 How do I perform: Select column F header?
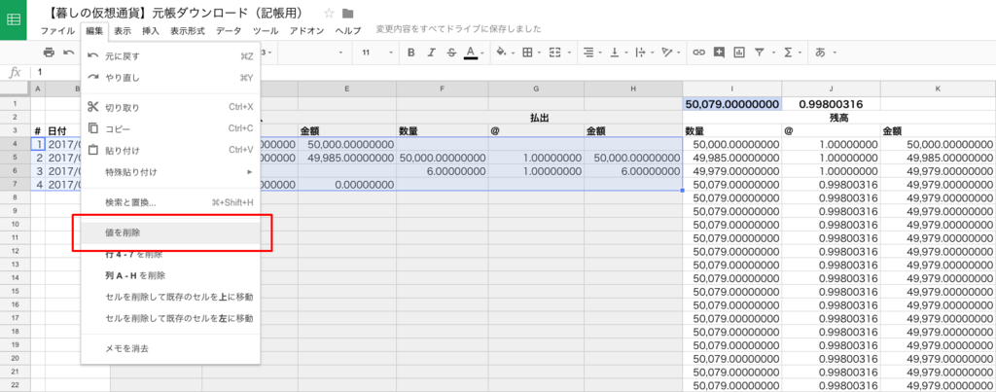(x=443, y=88)
